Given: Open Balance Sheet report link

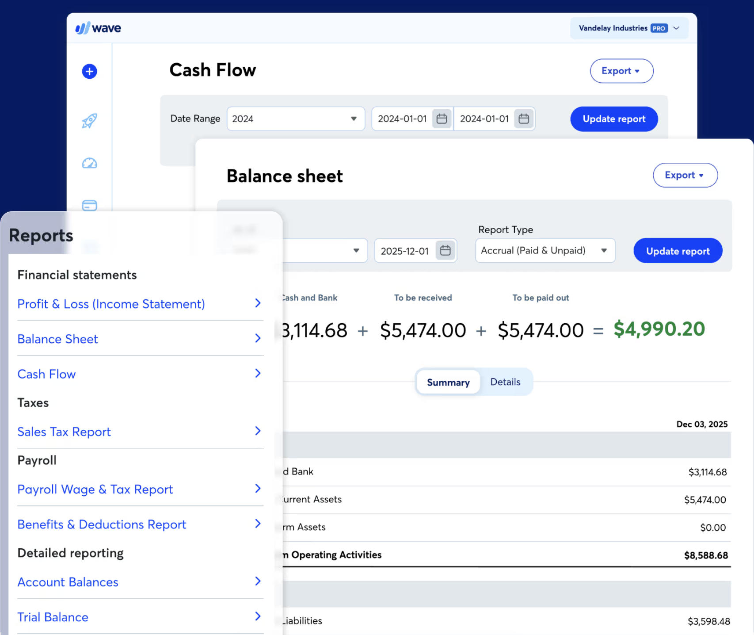Looking at the screenshot, I should (57, 339).
